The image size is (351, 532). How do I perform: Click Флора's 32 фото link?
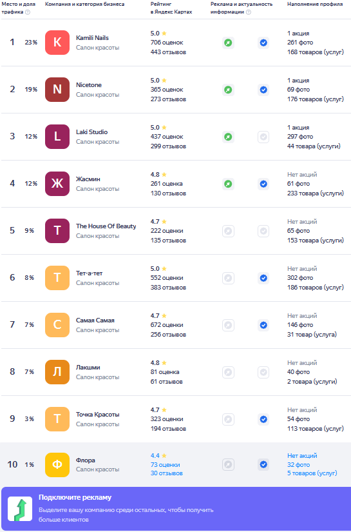coord(298,465)
